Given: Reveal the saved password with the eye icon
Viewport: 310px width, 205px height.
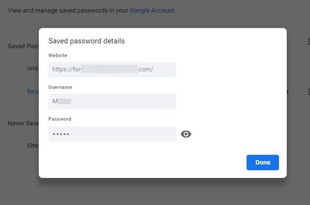Looking at the screenshot, I should click(186, 134).
